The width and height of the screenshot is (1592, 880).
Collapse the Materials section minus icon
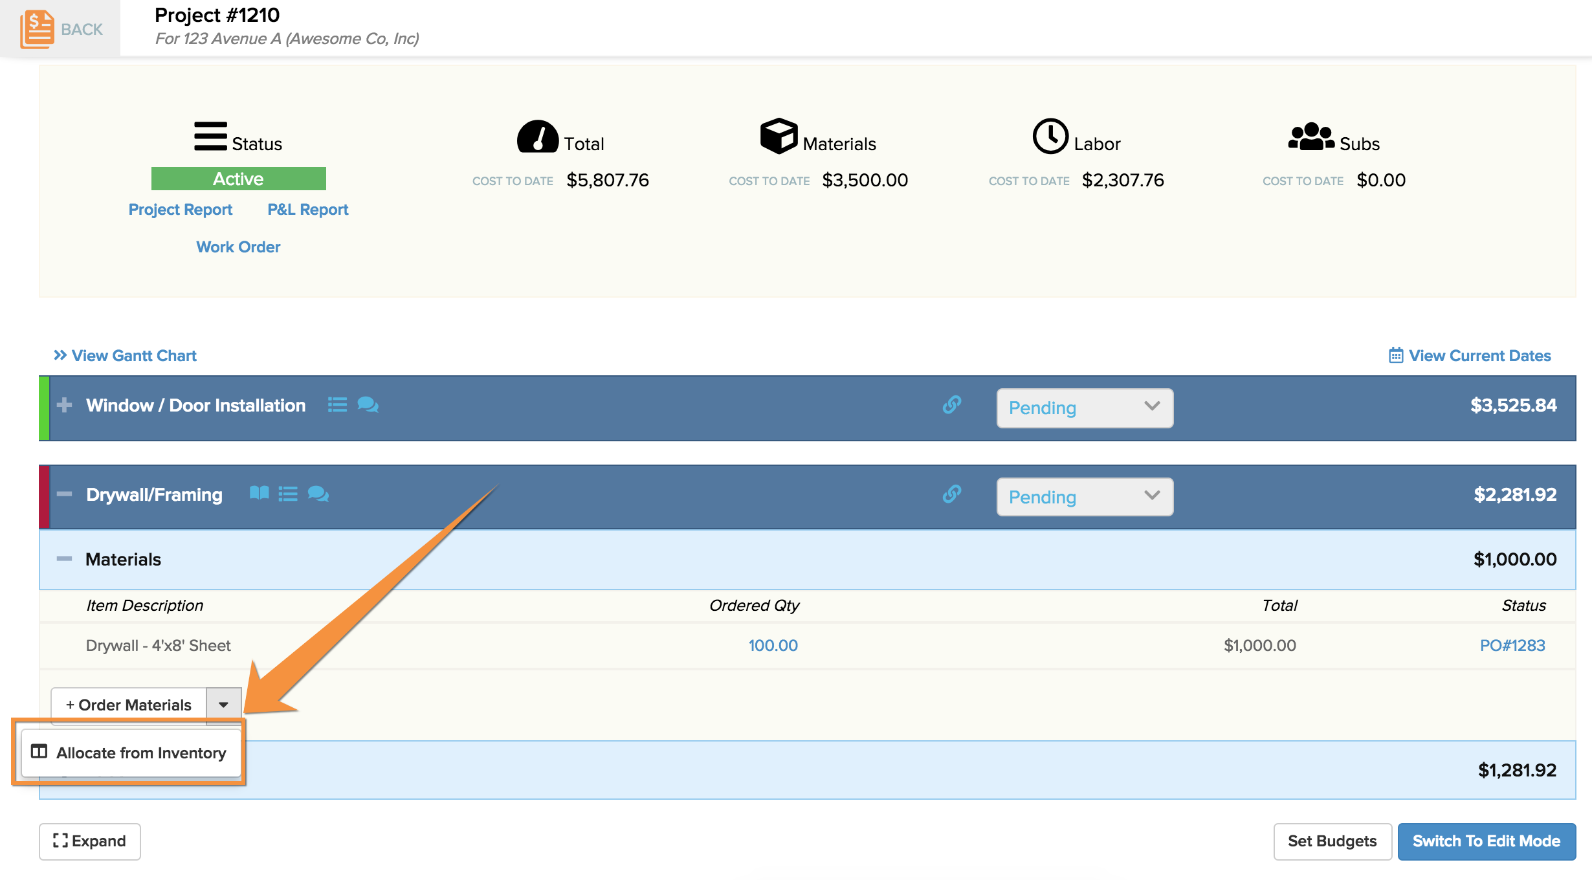(x=64, y=558)
